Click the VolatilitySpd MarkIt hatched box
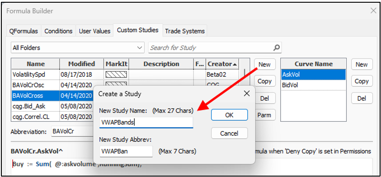 coord(116,74)
